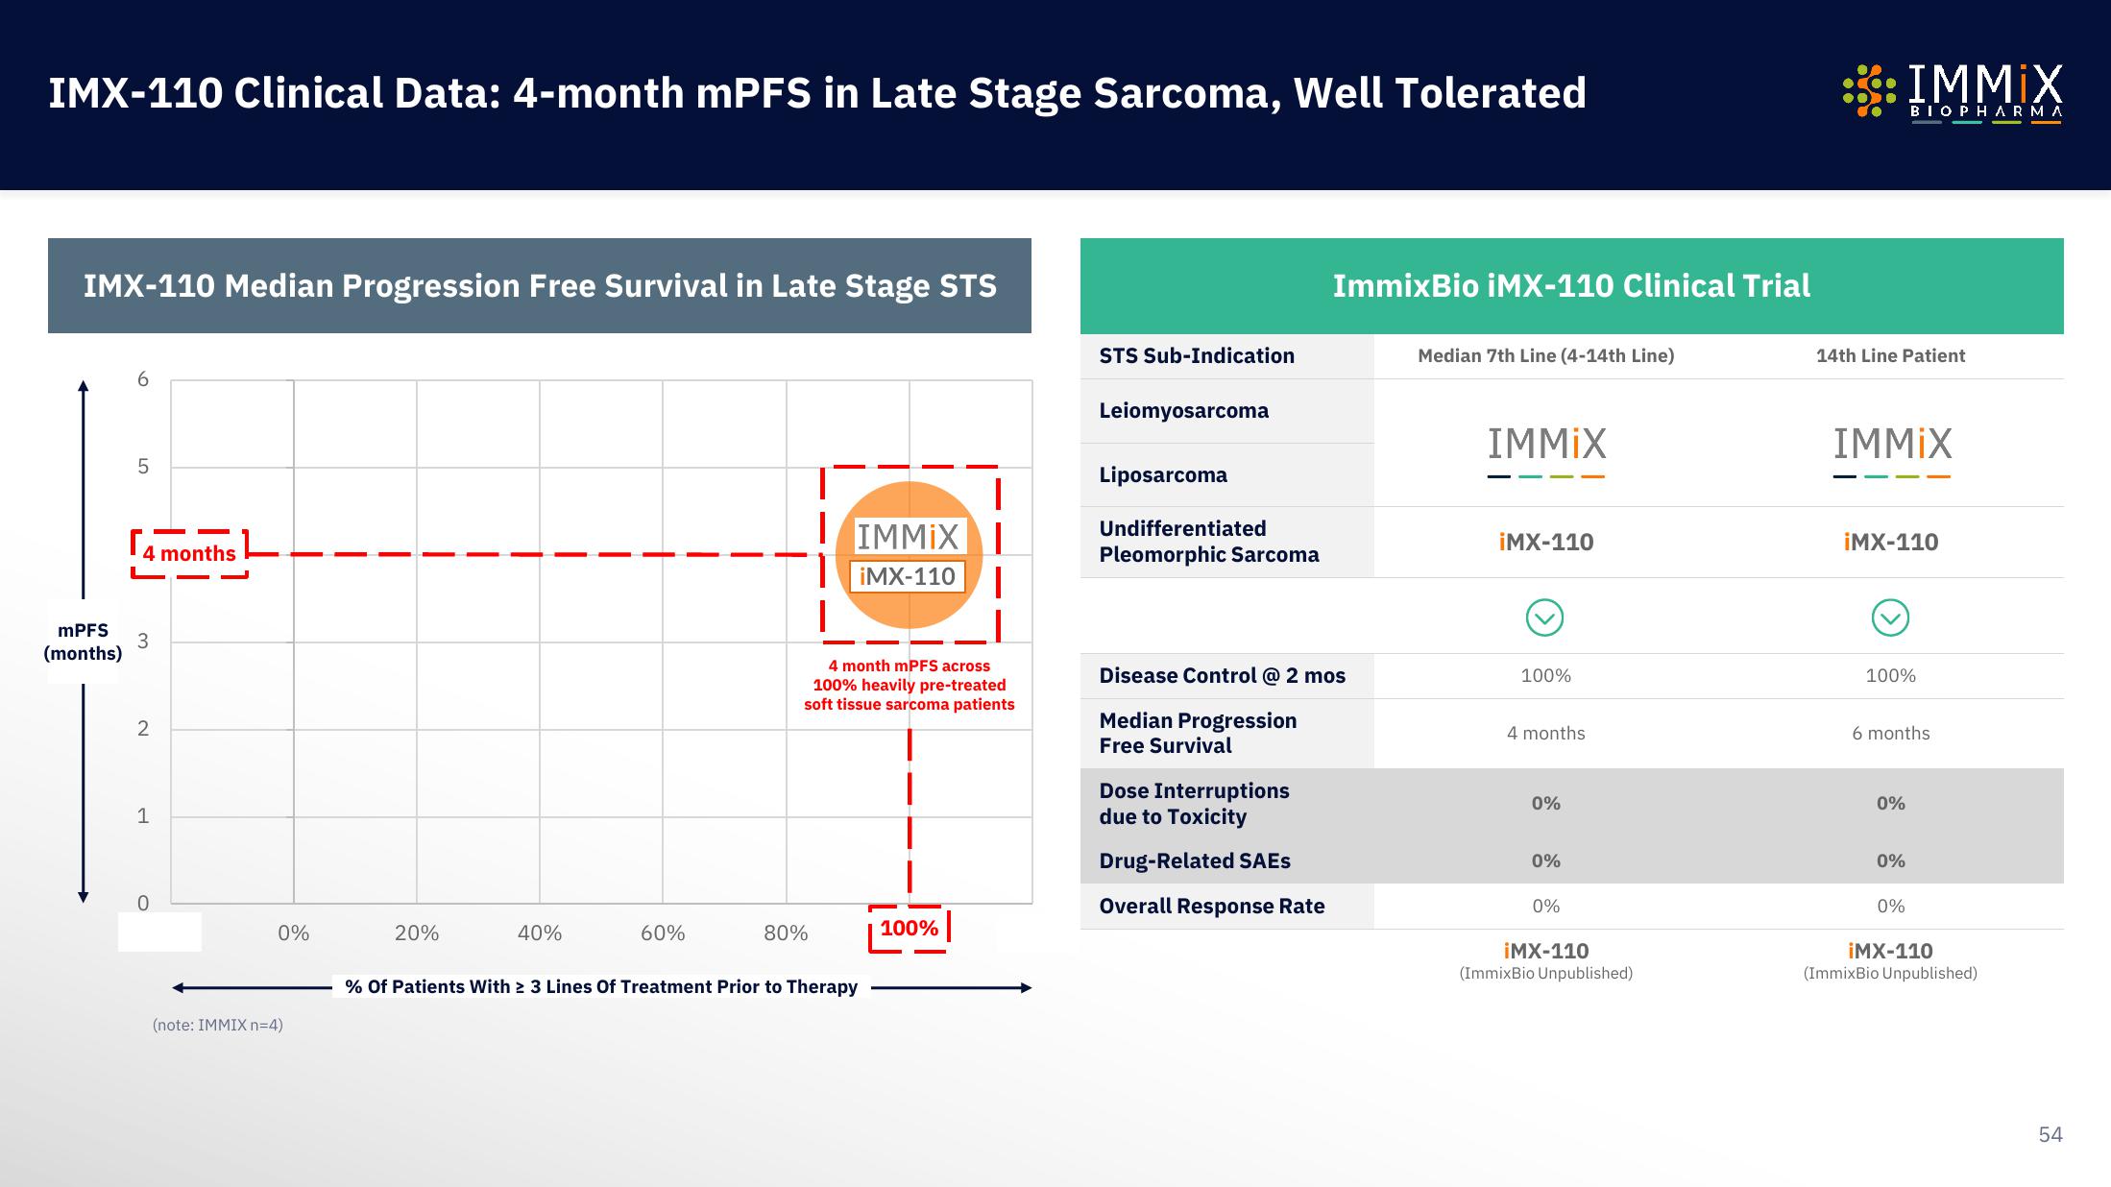The image size is (2111, 1187).
Task: Click 'Undifferentiated Pleomorphic Sarcoma' row label
Action: point(1209,542)
